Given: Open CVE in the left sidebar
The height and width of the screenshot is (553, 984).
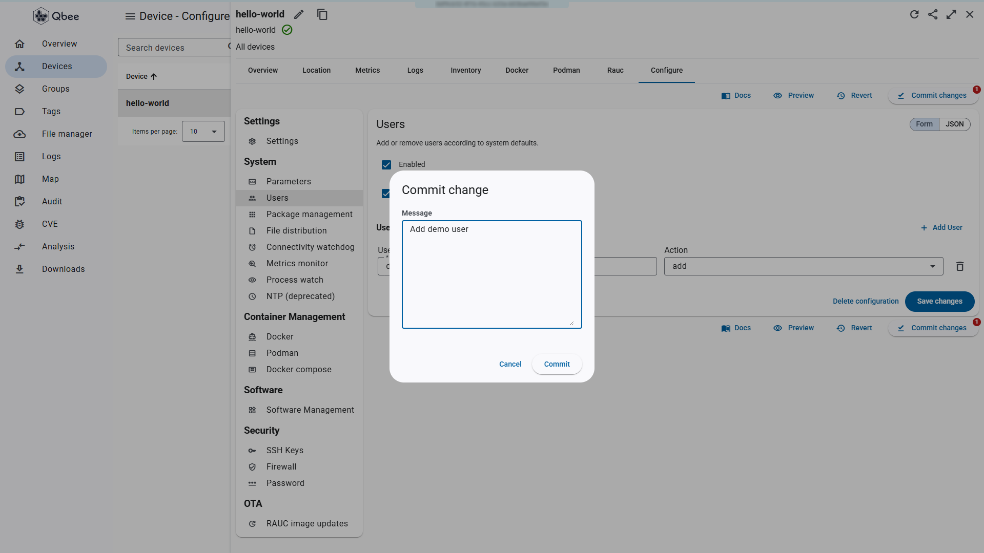Looking at the screenshot, I should tap(56, 224).
